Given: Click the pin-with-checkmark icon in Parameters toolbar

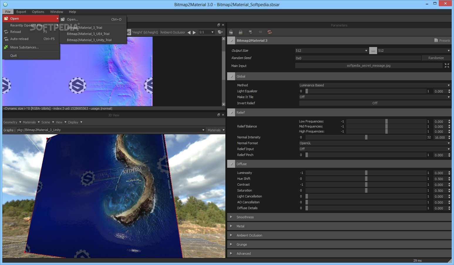Looking at the screenshot, I should coord(250,32).
